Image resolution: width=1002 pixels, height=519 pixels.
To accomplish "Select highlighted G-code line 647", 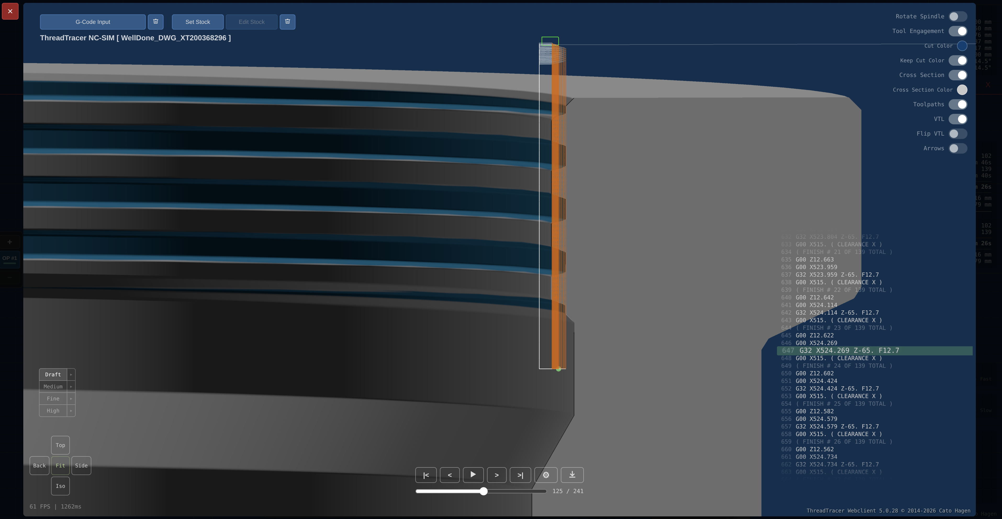I will click(x=836, y=350).
